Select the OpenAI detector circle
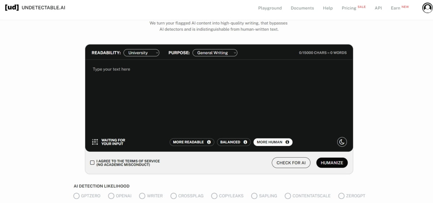Screen dimensions: 433x203 (x=111, y=196)
